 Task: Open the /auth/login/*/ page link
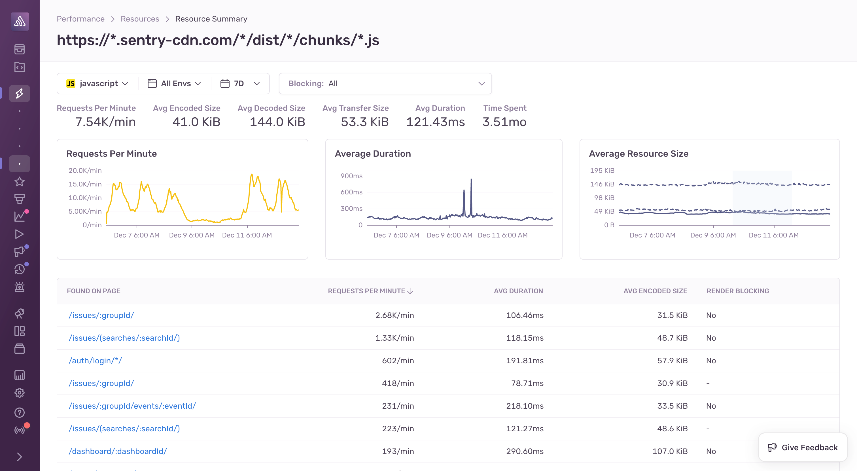click(x=95, y=360)
